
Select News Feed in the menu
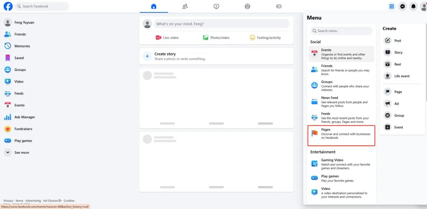coord(341,102)
